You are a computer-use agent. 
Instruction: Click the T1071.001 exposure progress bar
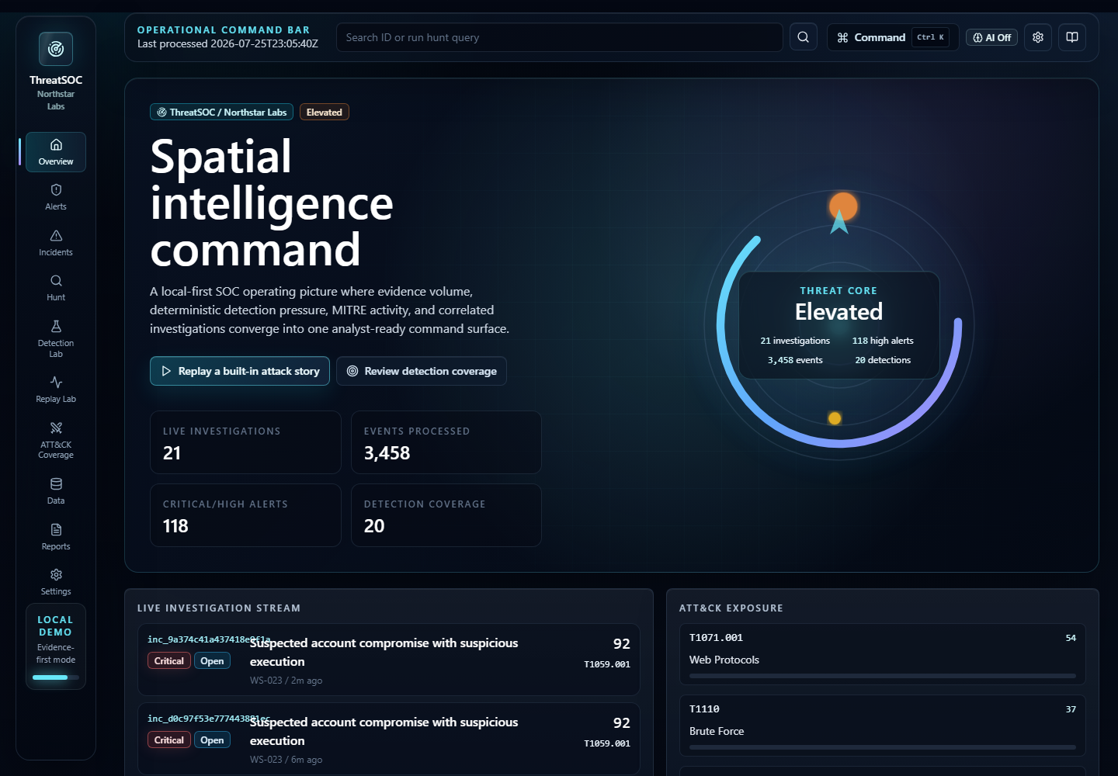(x=883, y=676)
